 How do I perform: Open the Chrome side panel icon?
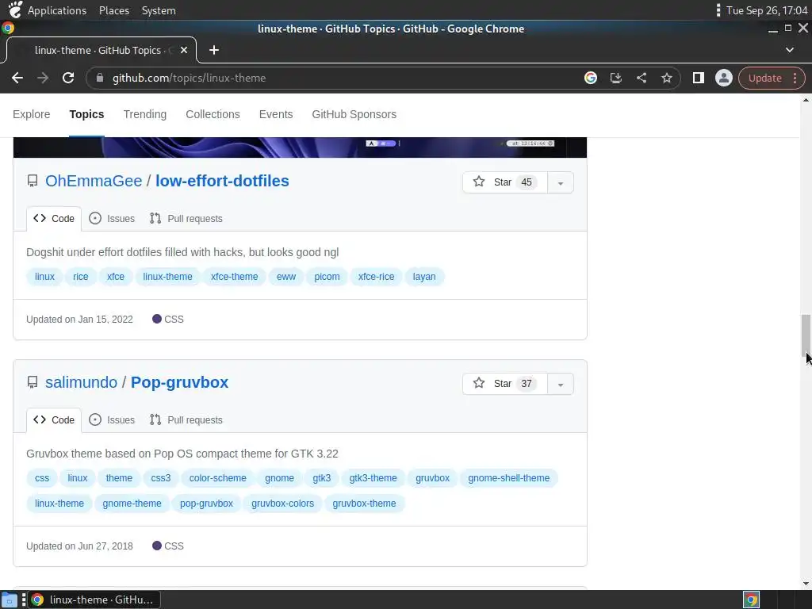pos(698,78)
